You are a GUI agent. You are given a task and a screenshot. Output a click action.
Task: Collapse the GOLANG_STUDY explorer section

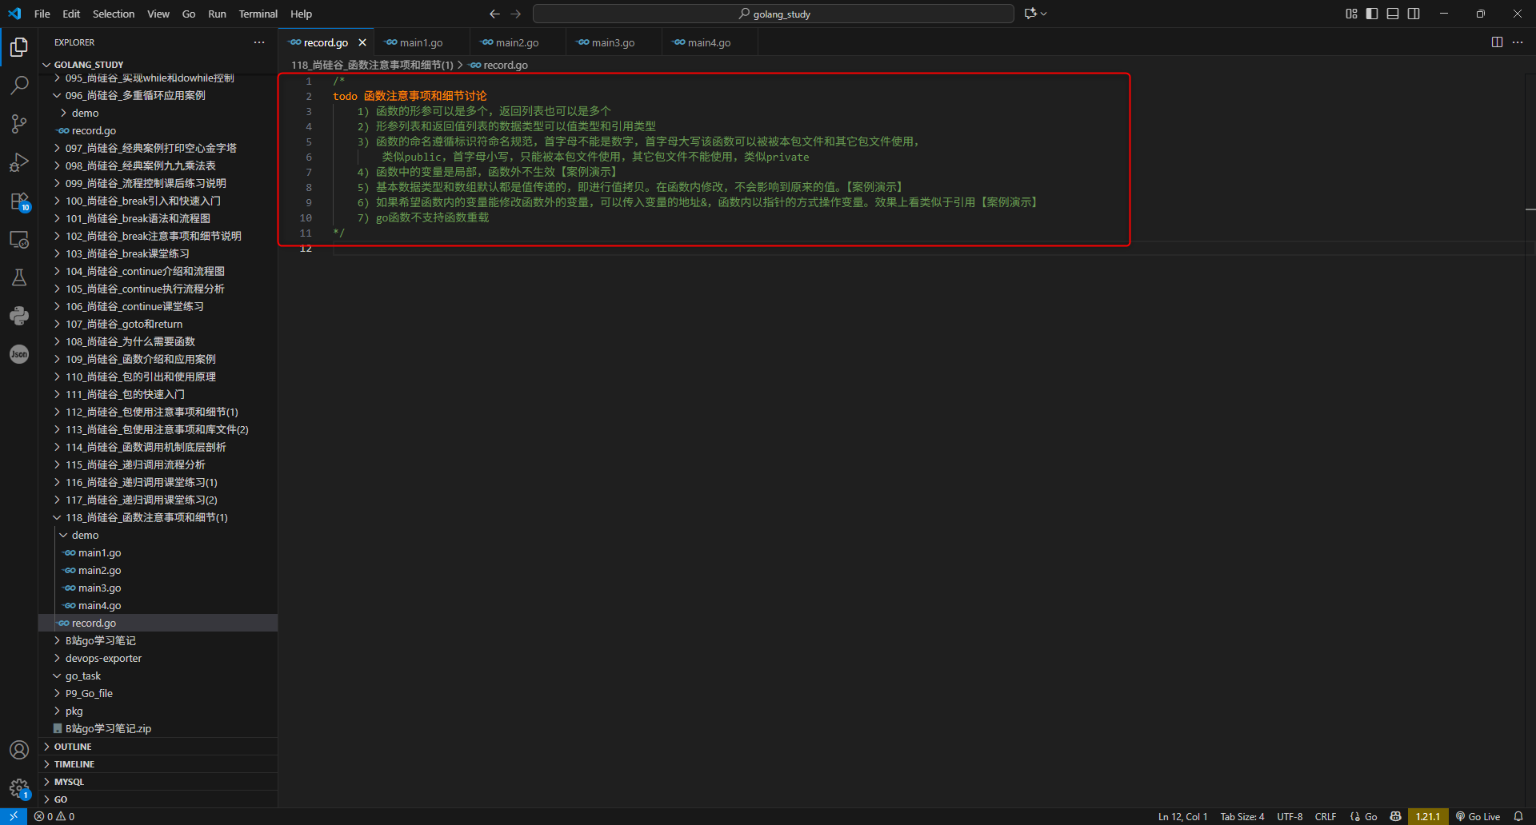click(158, 65)
